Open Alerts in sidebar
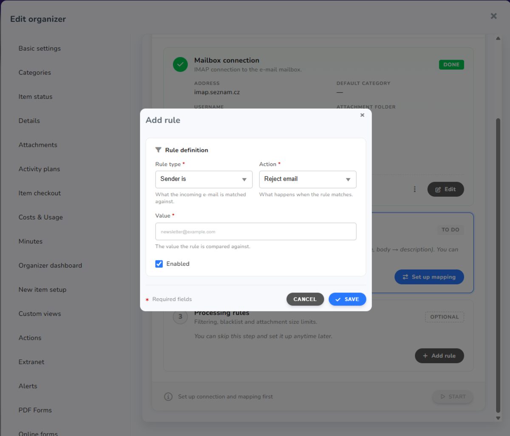This screenshot has height=436, width=510. pyautogui.click(x=28, y=386)
